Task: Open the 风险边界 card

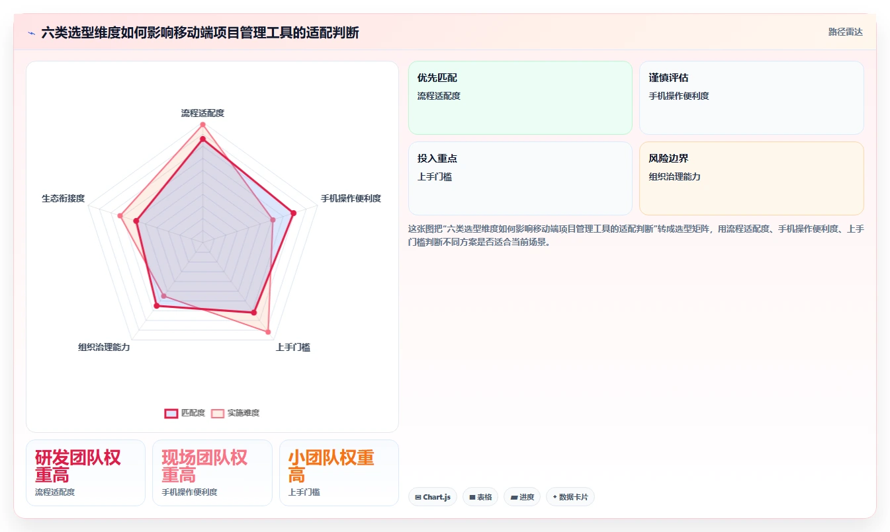Action: [752, 178]
